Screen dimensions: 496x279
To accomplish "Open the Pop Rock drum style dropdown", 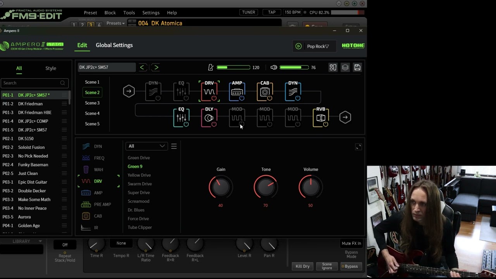I will point(318,46).
